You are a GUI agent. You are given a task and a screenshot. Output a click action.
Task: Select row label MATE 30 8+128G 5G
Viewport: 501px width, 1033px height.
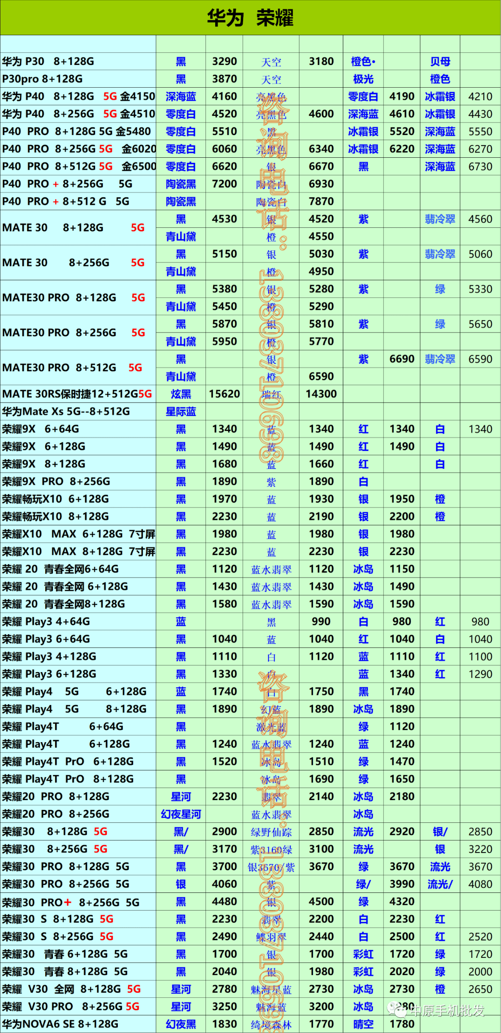(x=73, y=228)
